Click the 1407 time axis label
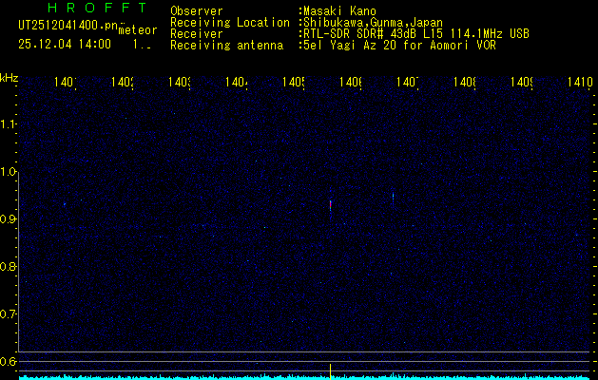 click(x=408, y=82)
